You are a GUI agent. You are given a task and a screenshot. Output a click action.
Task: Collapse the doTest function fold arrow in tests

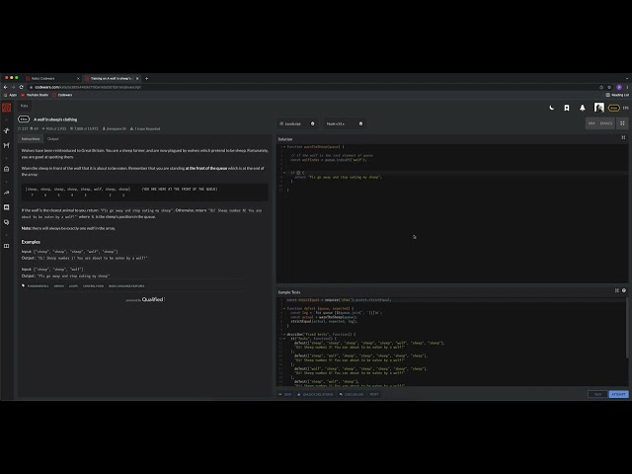(x=284, y=308)
